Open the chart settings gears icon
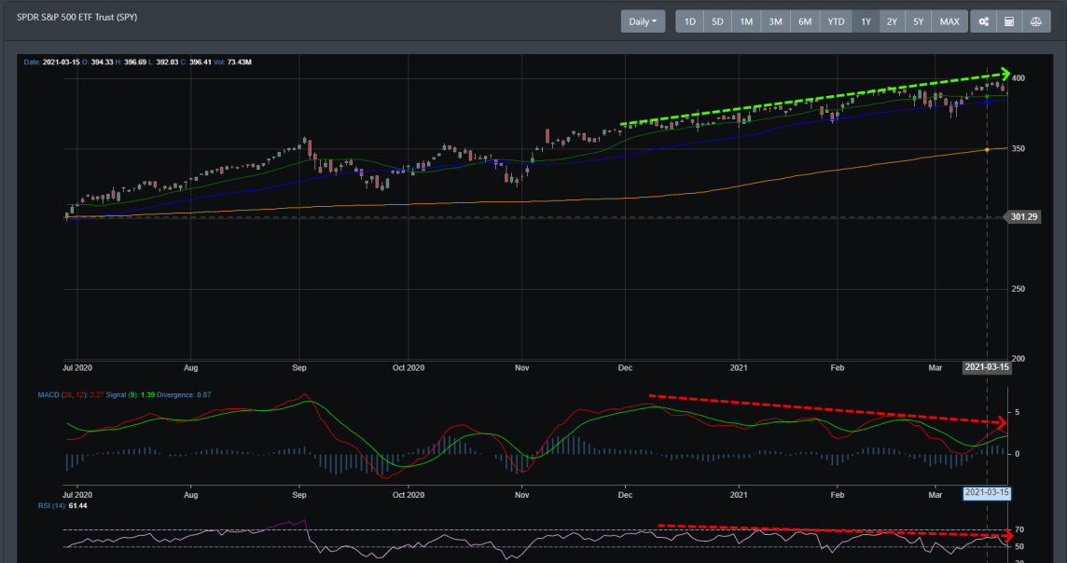Viewport: 1067px width, 563px height. click(x=983, y=21)
